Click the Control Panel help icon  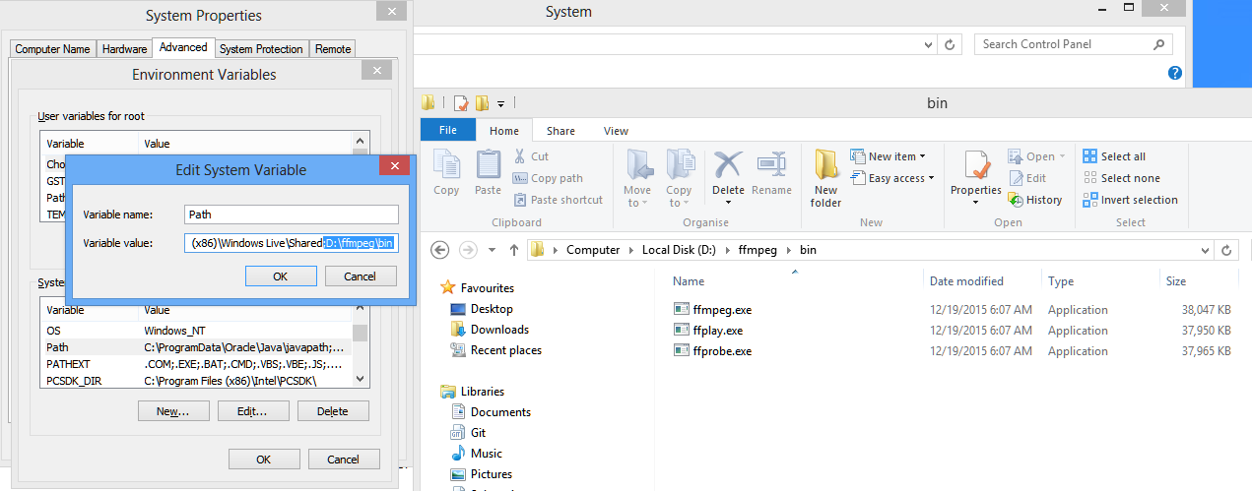coord(1174,73)
